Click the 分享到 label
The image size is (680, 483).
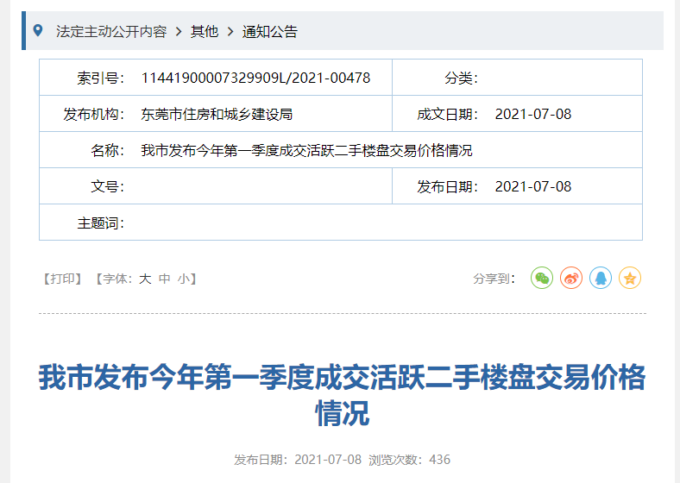click(x=494, y=279)
